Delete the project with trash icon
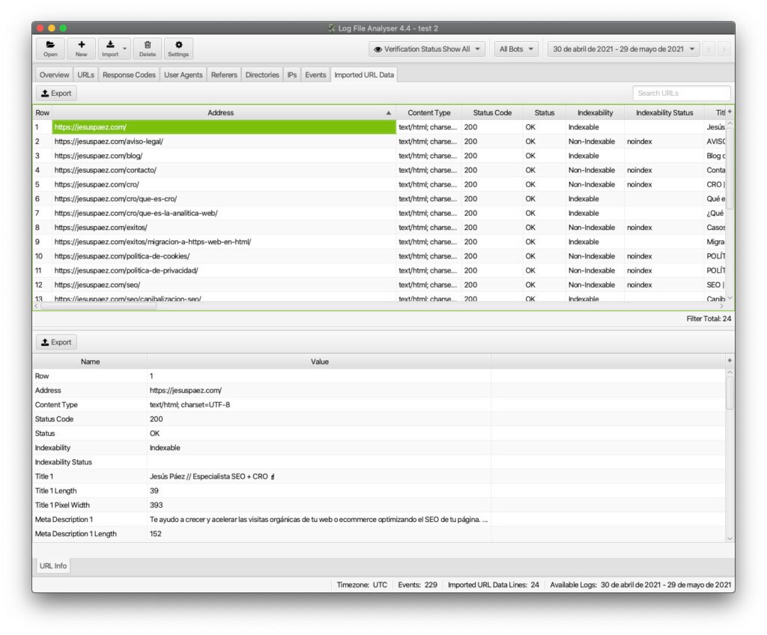Image resolution: width=767 pixels, height=635 pixels. tap(148, 49)
